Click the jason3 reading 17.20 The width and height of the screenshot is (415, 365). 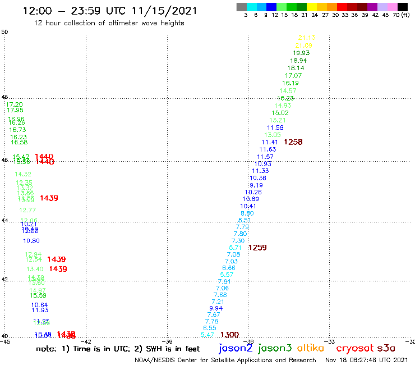[14, 104]
